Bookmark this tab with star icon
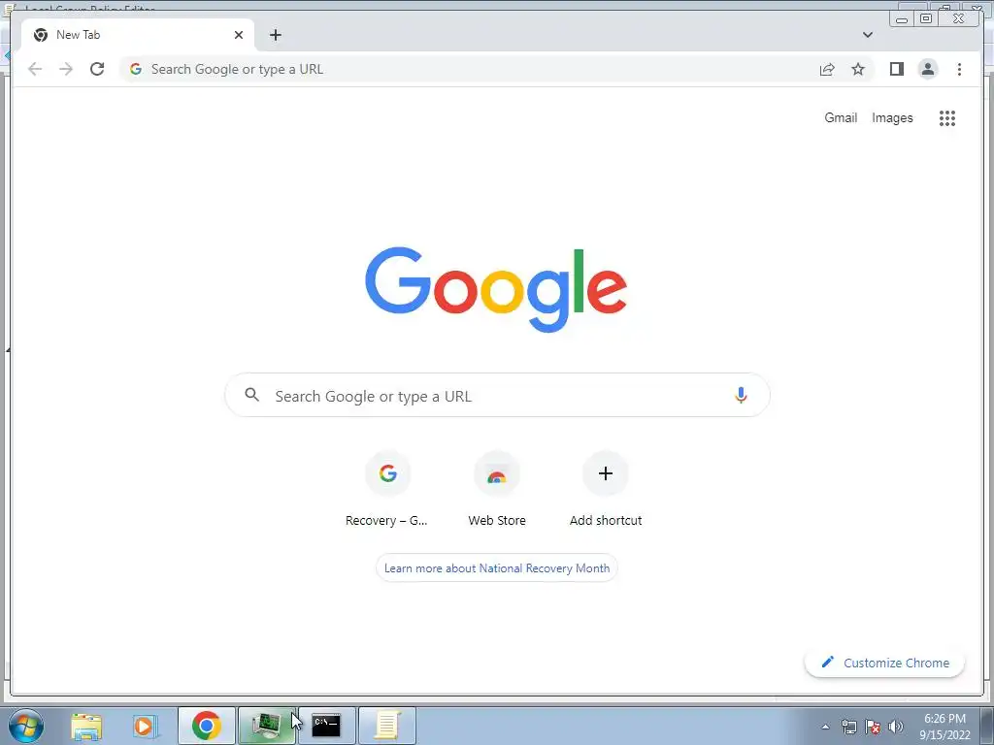994x745 pixels. (x=858, y=69)
